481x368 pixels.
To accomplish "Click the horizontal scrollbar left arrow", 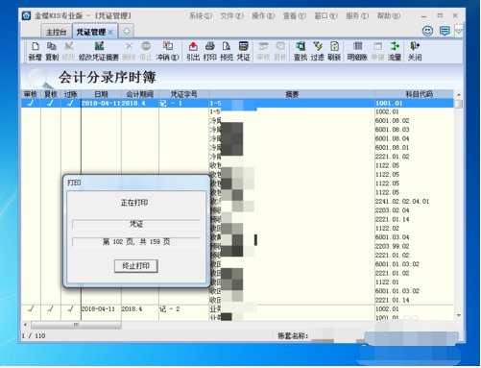I will tap(25, 325).
